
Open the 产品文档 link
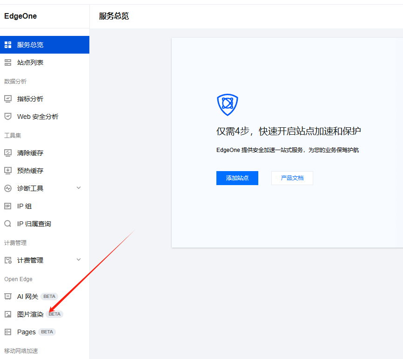pos(292,178)
